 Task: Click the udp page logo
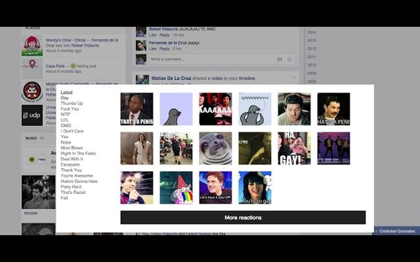(32, 115)
